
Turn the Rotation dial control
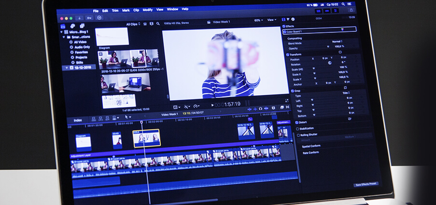[x=330, y=63]
